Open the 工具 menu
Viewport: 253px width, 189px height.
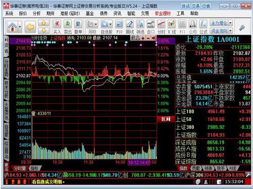point(180,14)
